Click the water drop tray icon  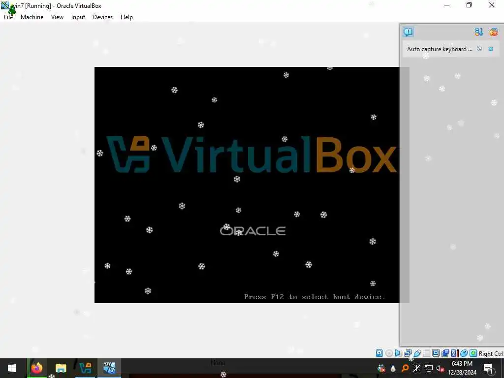393,368
